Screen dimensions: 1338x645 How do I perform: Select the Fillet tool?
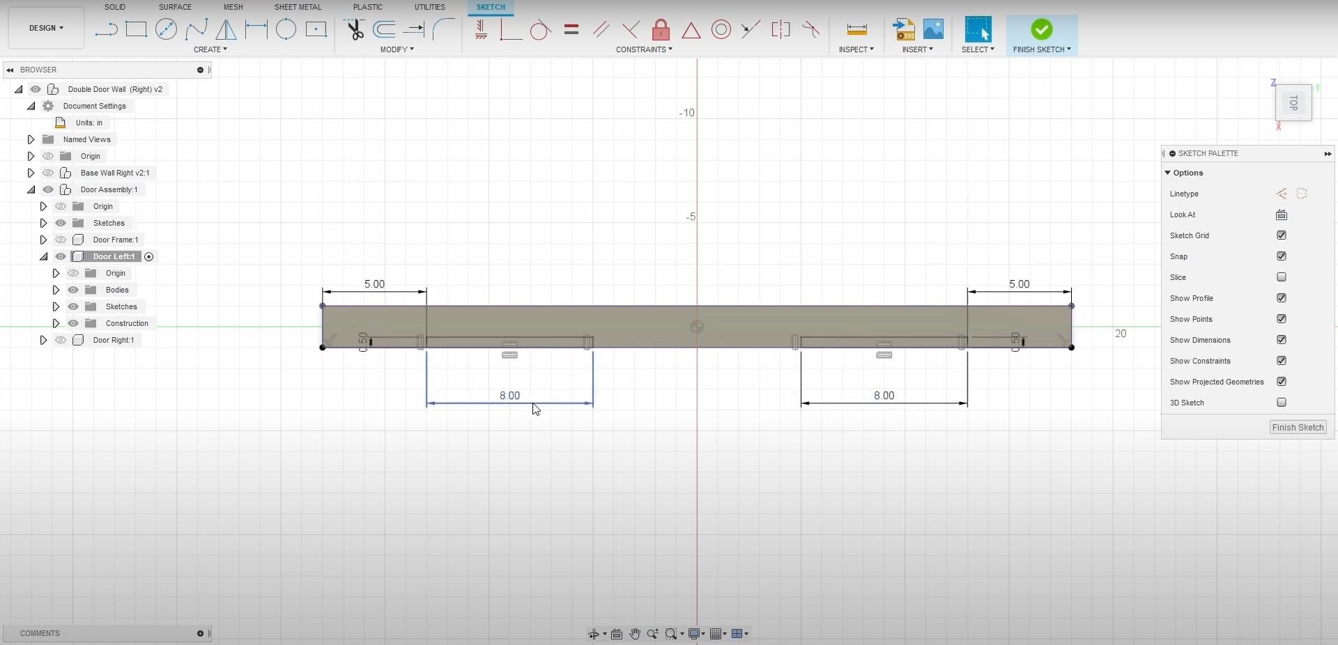(x=443, y=29)
